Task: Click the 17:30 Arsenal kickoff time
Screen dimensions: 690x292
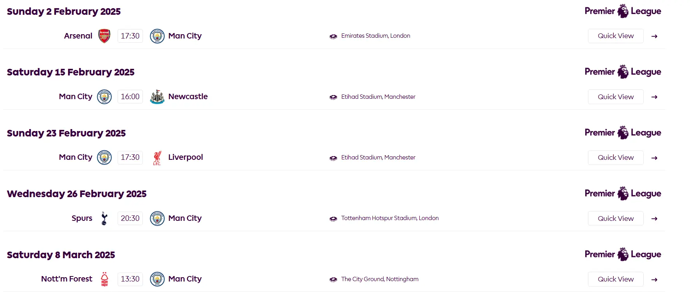Action: [130, 36]
